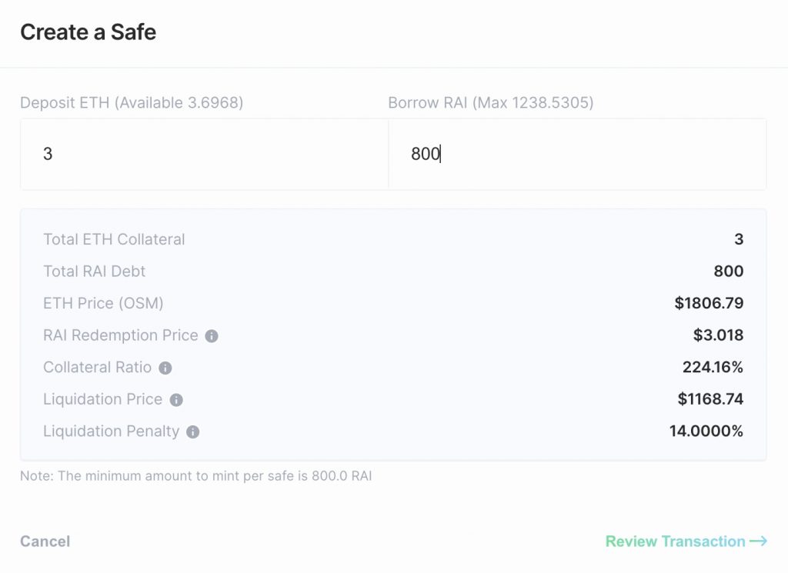Click the Available 3.6968 ETH label
Viewport: 788px width, 573px height.
(x=179, y=102)
